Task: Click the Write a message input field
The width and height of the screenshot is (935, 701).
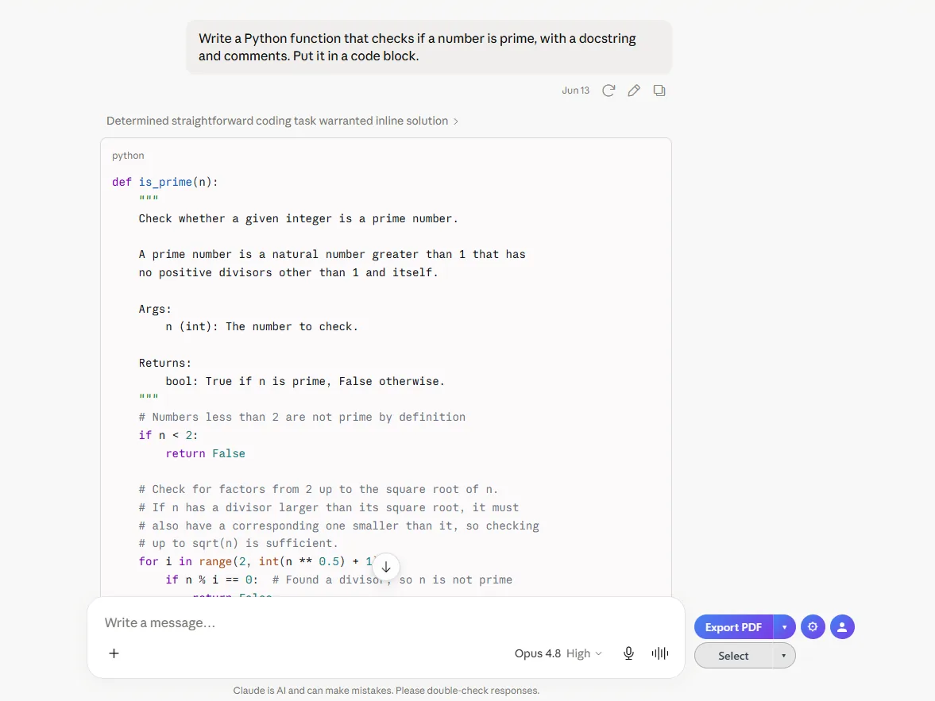Action: [385, 623]
